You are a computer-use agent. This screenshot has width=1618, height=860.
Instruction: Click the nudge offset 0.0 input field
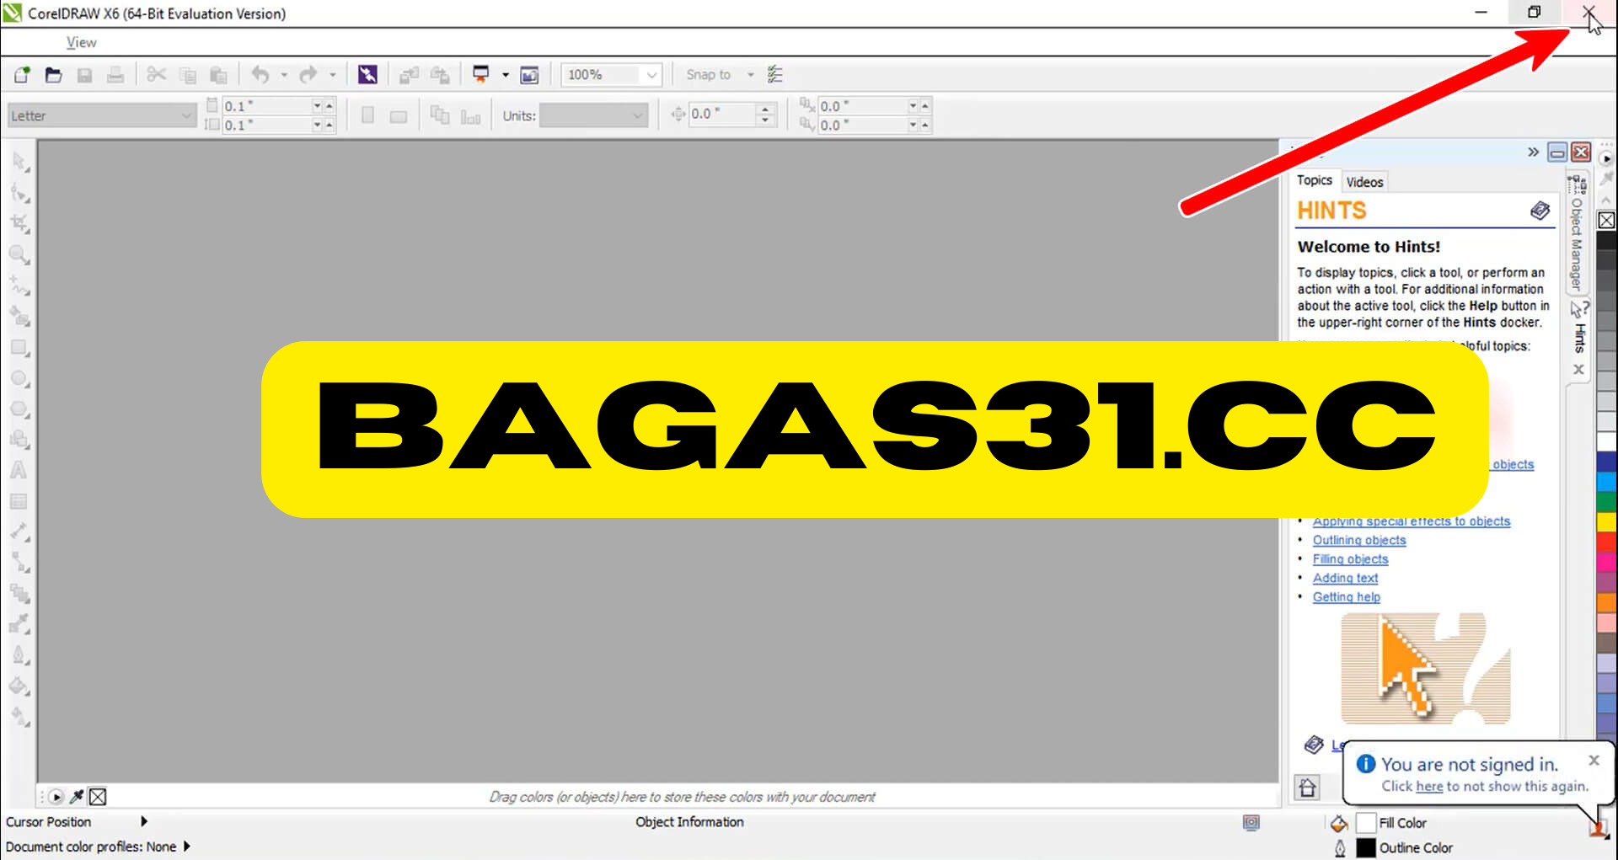click(x=722, y=114)
